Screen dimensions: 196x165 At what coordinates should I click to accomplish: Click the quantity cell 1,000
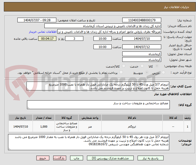pyautogui.click(x=44, y=127)
